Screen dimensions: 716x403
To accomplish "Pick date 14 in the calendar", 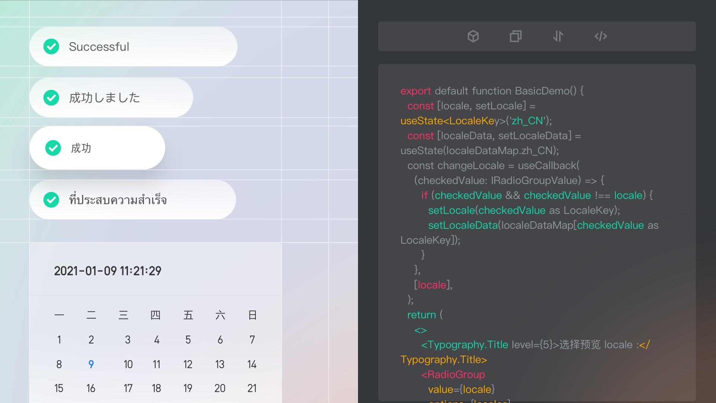I will point(252,364).
